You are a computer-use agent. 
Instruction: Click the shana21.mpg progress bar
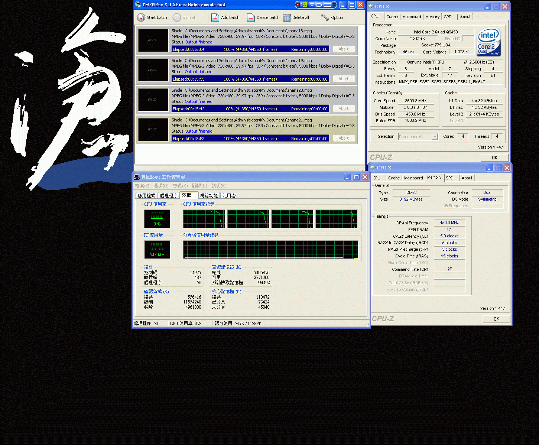(x=250, y=138)
